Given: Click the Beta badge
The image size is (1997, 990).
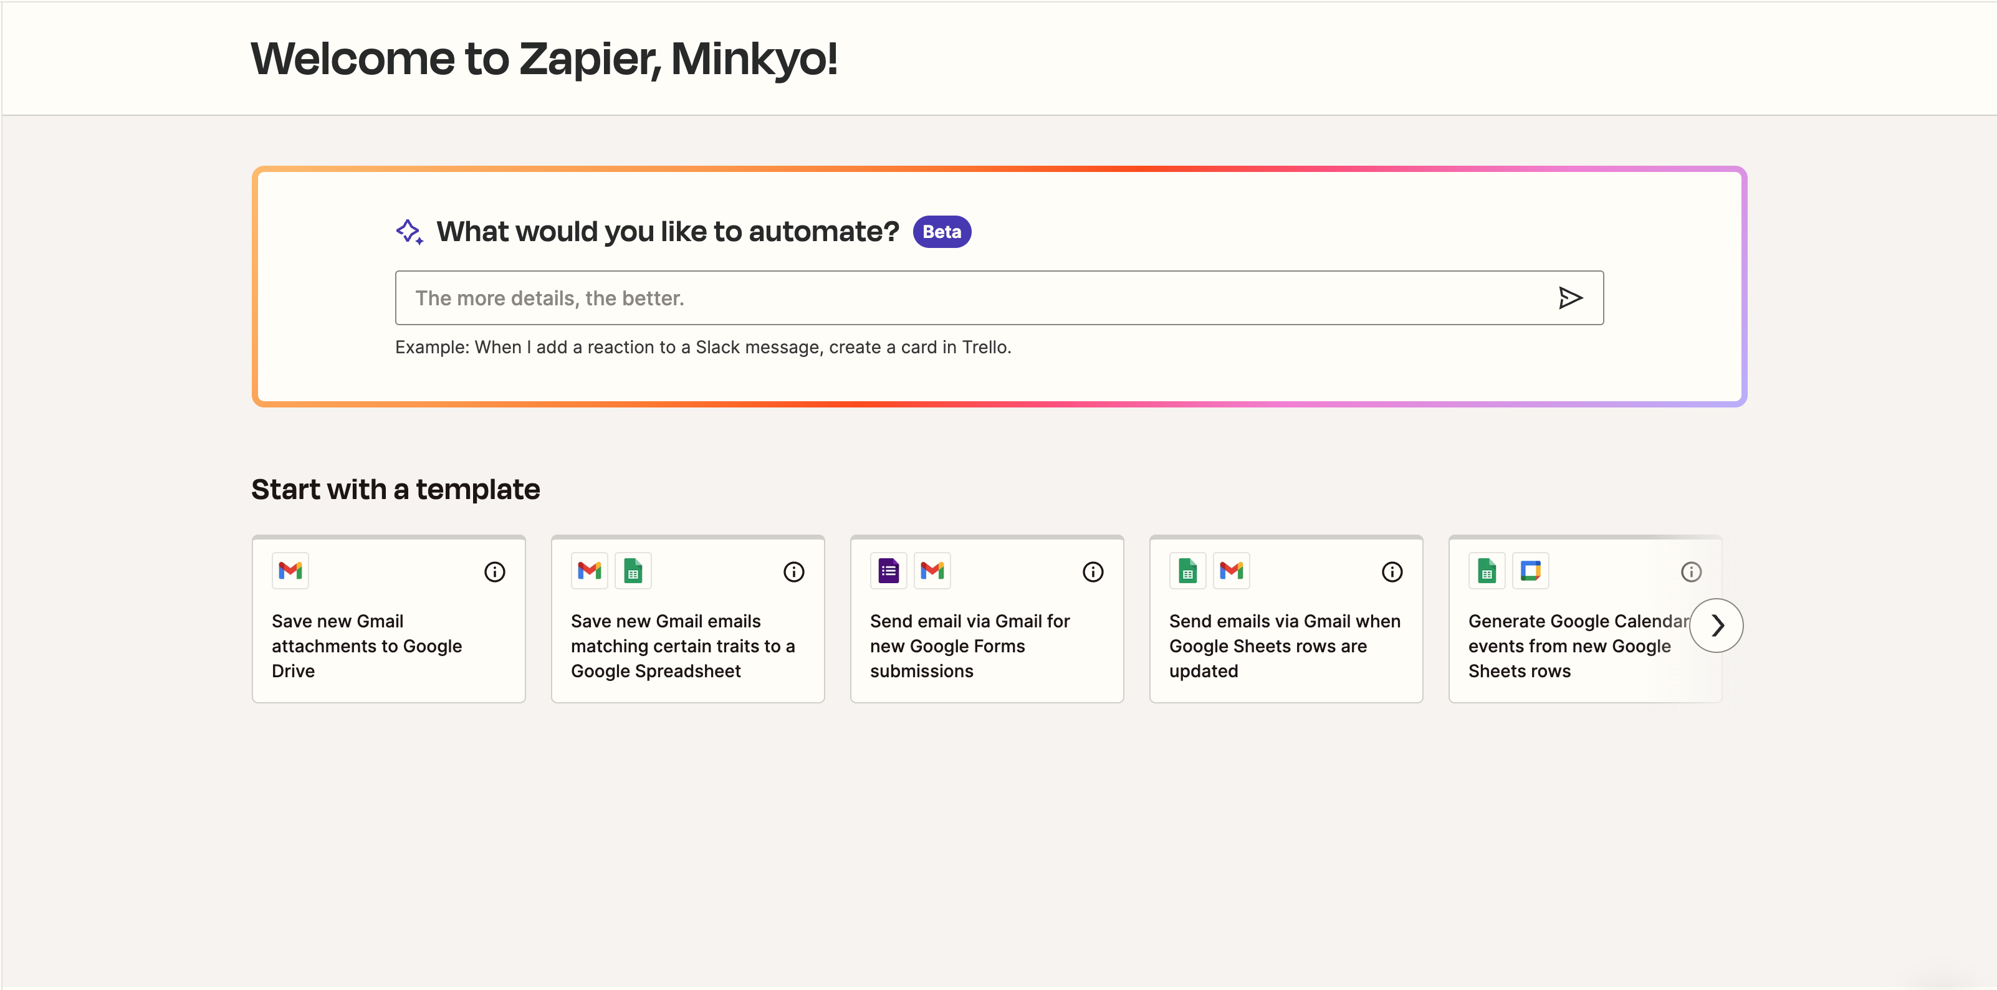Looking at the screenshot, I should (942, 232).
